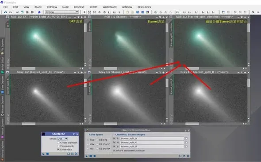Open the MASK menu
This screenshot has height=162, width=261.
pyautogui.click(x=65, y=7)
